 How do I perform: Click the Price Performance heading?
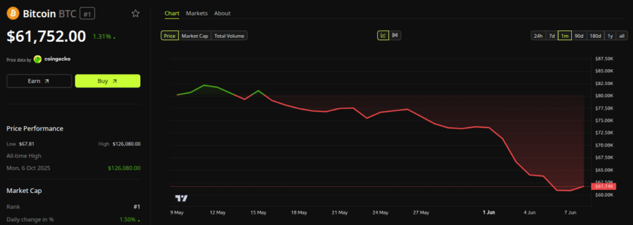[35, 128]
